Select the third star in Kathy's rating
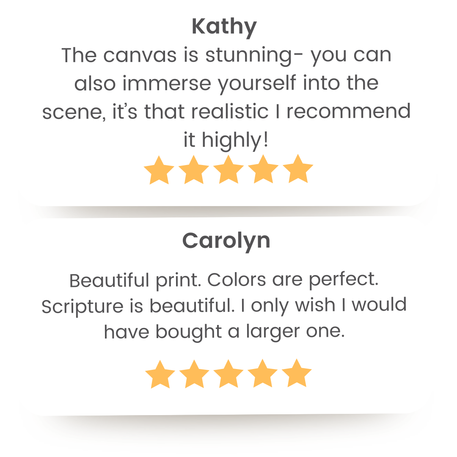Image resolution: width=457 pixels, height=457 pixels. click(x=228, y=170)
